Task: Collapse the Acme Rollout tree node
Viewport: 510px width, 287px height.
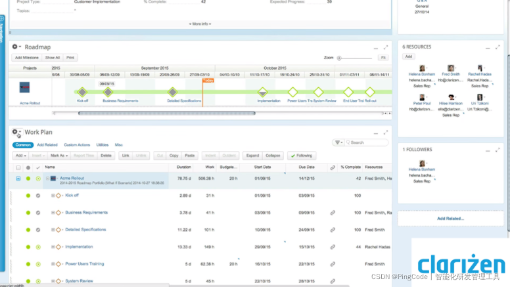Action: [47, 178]
